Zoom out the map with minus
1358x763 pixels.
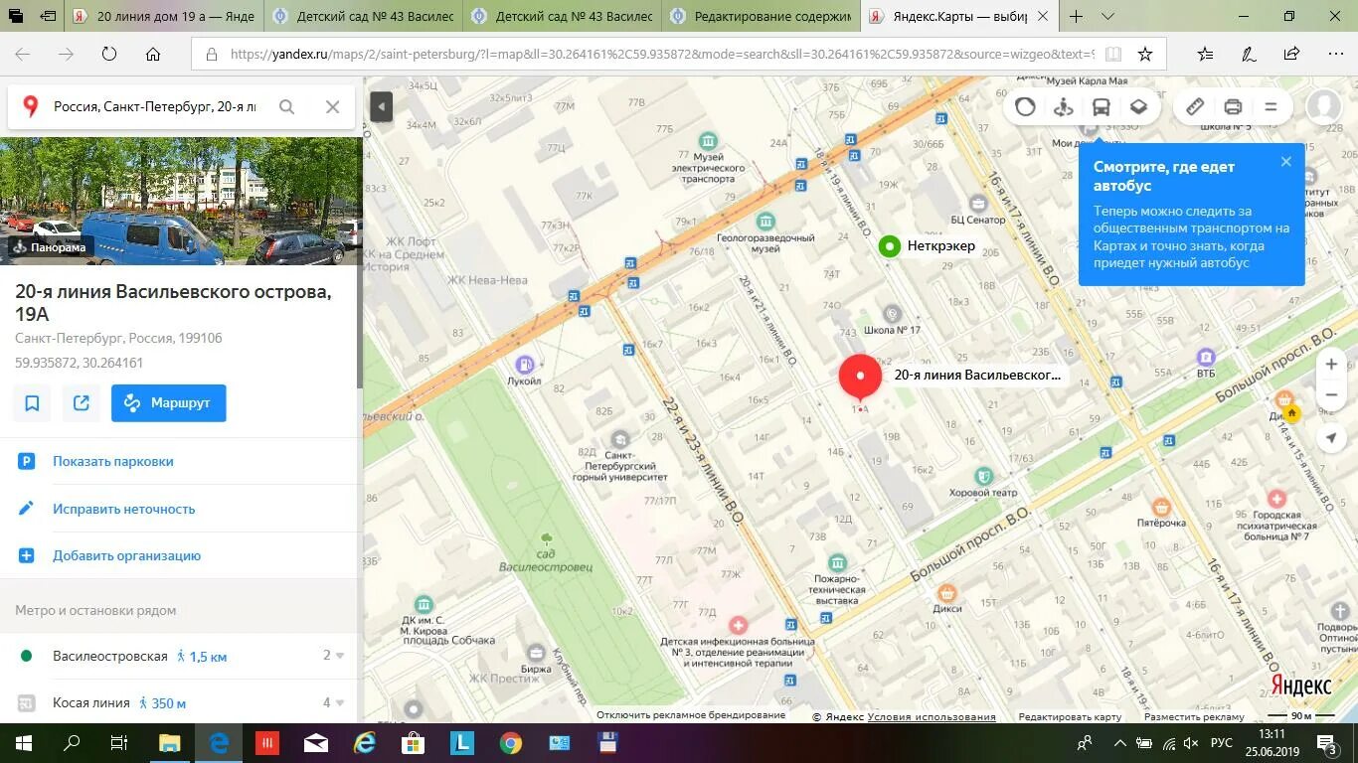(1331, 395)
